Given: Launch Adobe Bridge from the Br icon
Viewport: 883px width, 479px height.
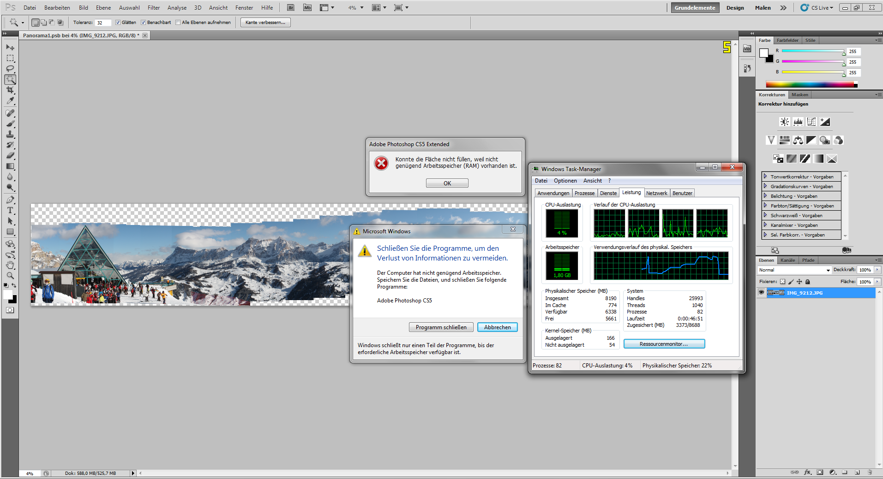Looking at the screenshot, I should pos(291,8).
